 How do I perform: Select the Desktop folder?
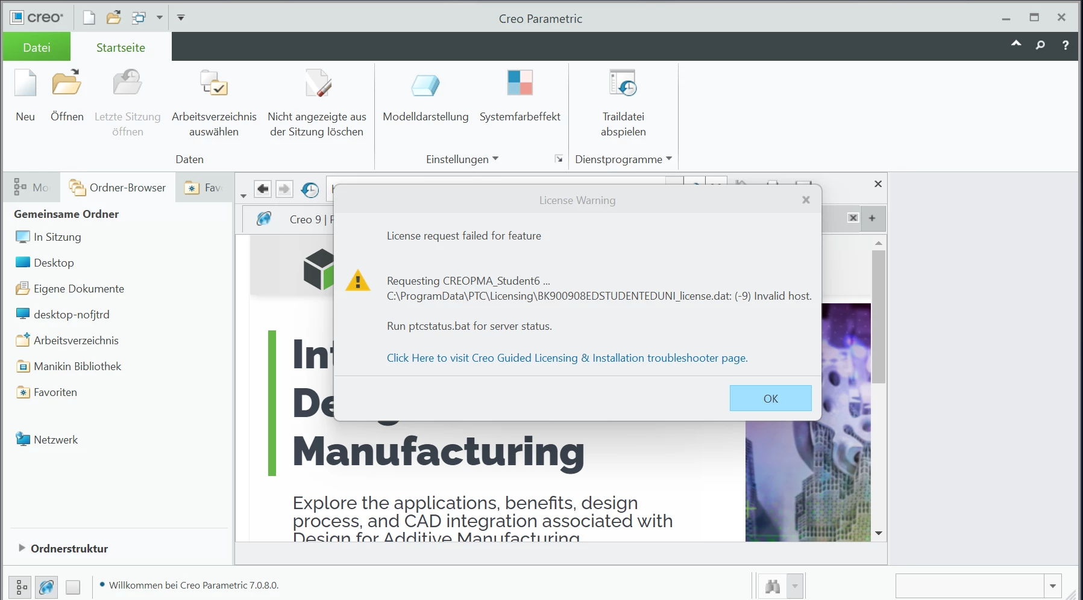pos(45,262)
